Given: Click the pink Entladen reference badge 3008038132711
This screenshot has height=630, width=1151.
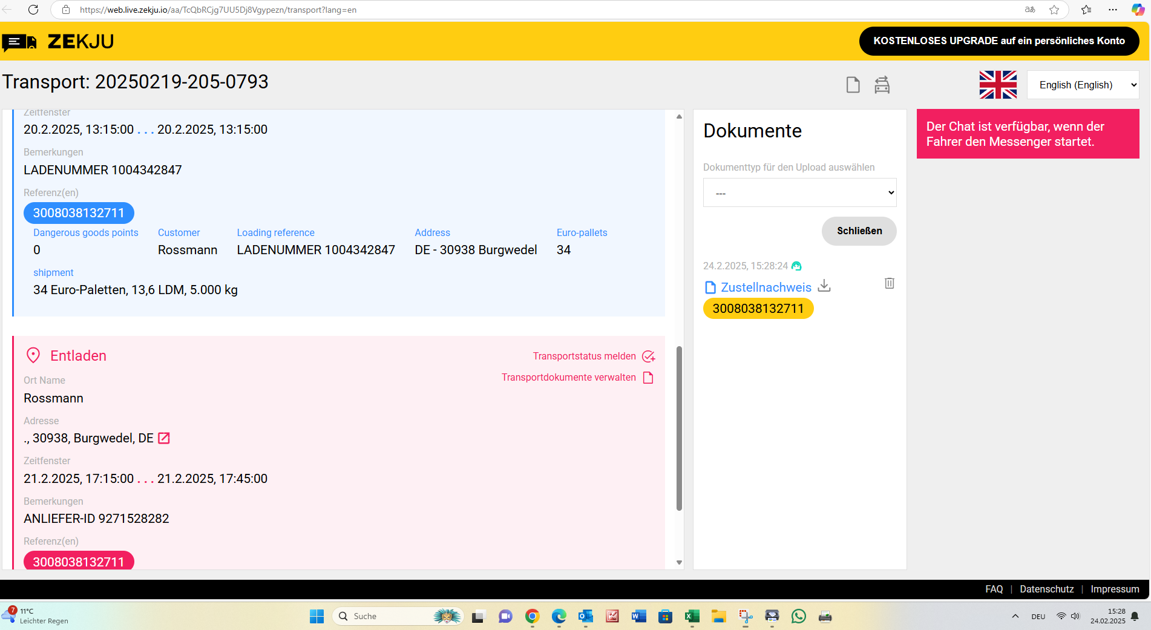Looking at the screenshot, I should (x=79, y=561).
